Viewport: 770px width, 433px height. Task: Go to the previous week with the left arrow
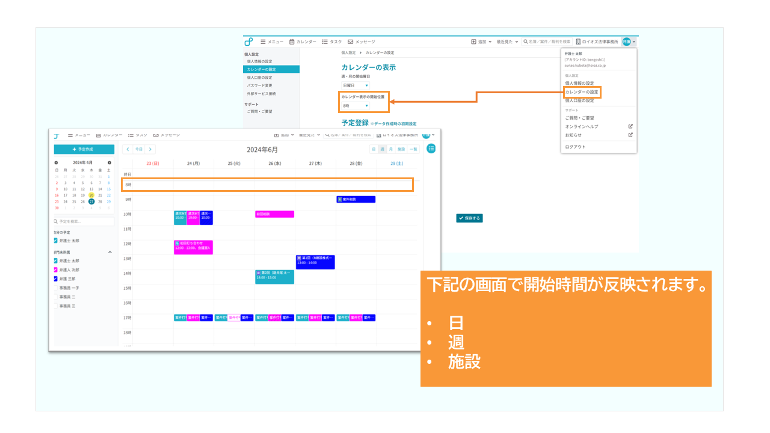coord(127,149)
